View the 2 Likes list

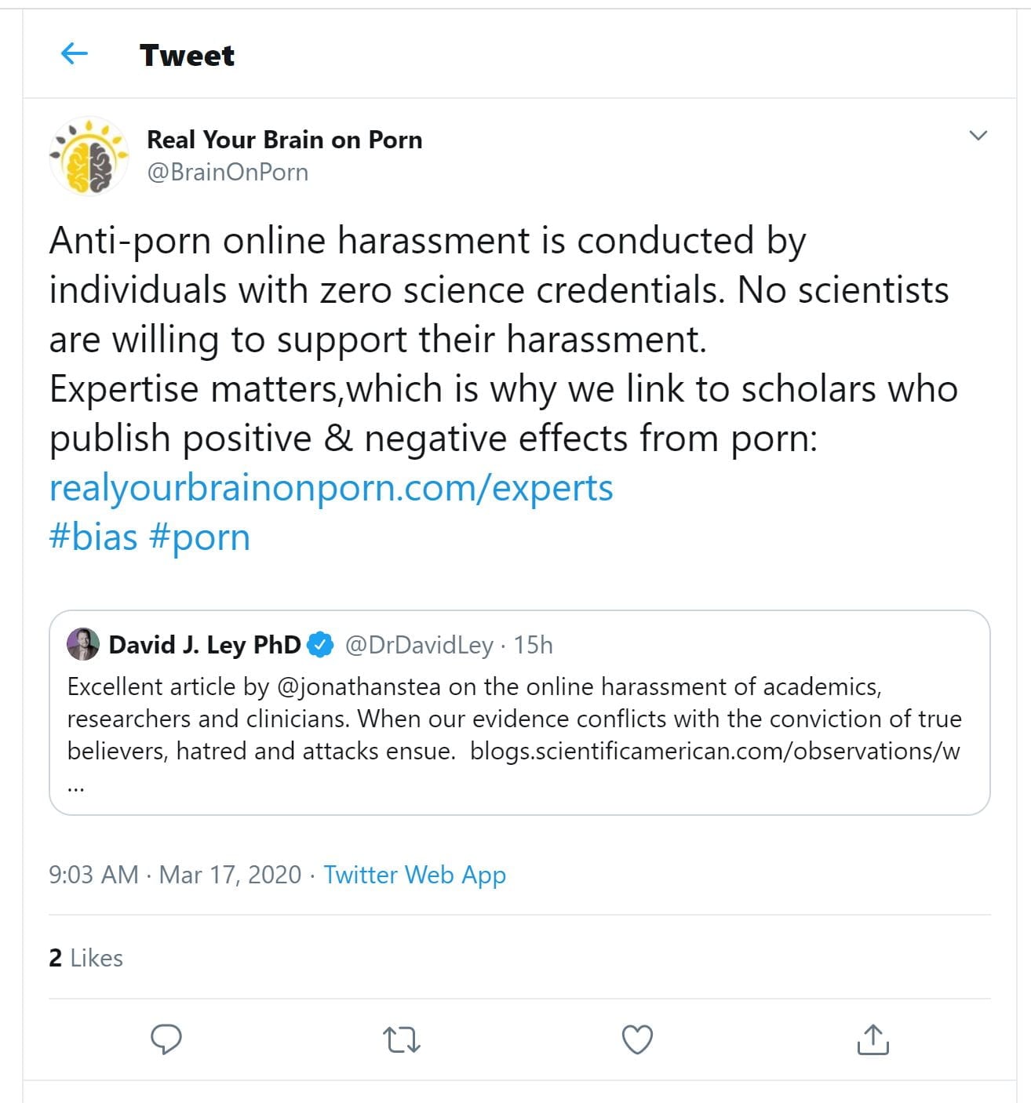(86, 957)
